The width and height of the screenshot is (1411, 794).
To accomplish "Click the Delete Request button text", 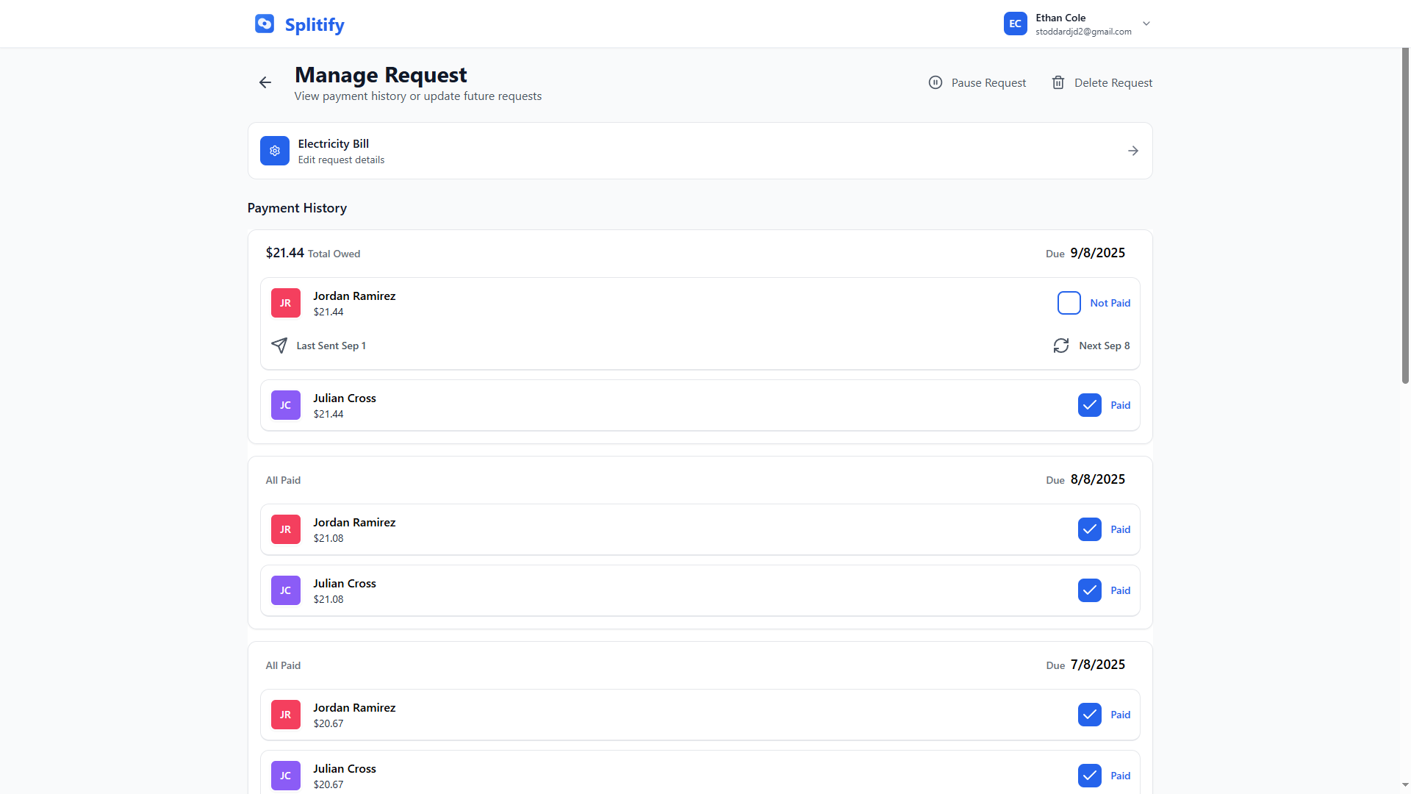I will [x=1113, y=82].
